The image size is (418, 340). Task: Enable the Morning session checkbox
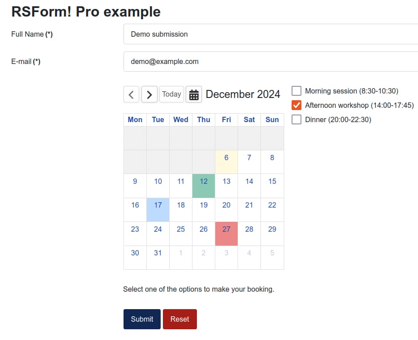(296, 91)
